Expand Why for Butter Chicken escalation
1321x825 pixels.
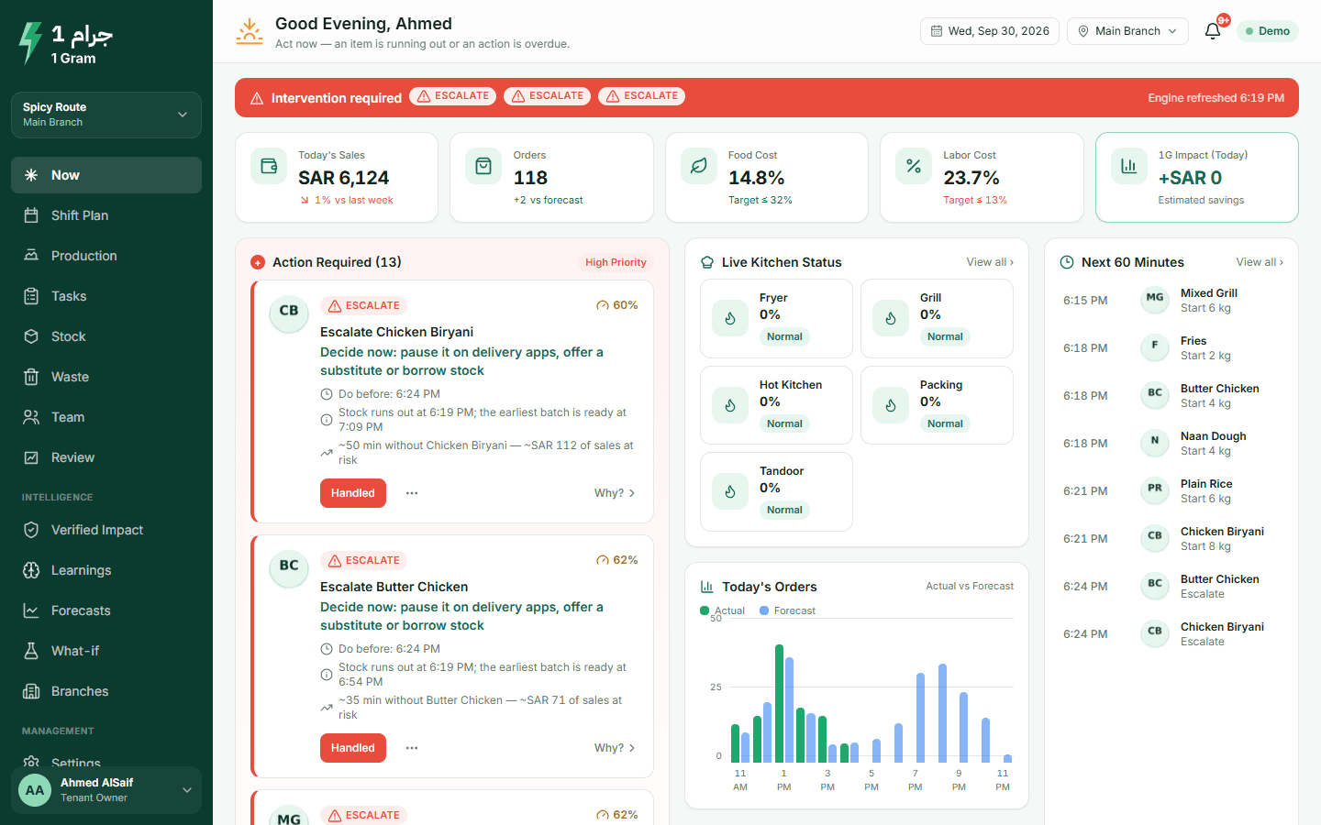(615, 748)
